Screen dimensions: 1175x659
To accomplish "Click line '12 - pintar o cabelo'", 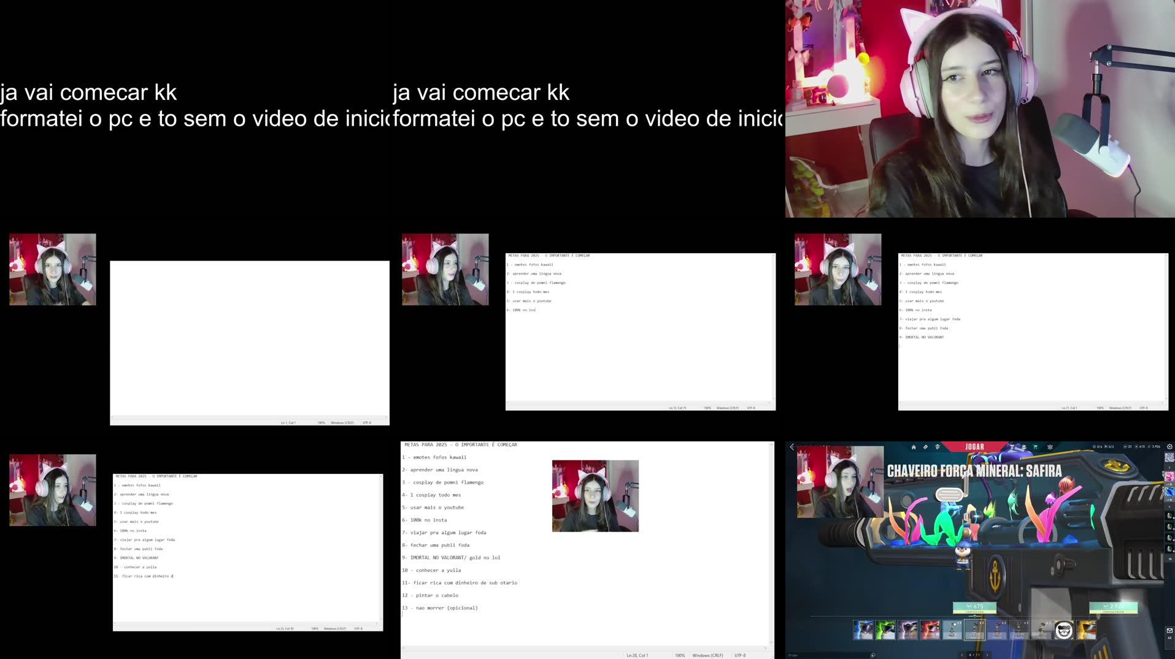I will click(x=430, y=595).
